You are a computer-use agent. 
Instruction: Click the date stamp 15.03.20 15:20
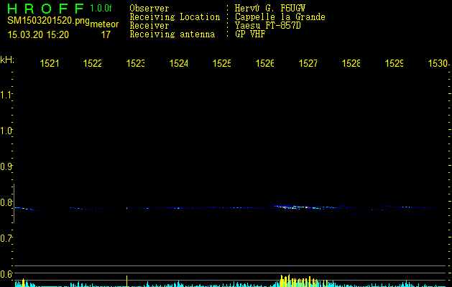click(x=38, y=35)
